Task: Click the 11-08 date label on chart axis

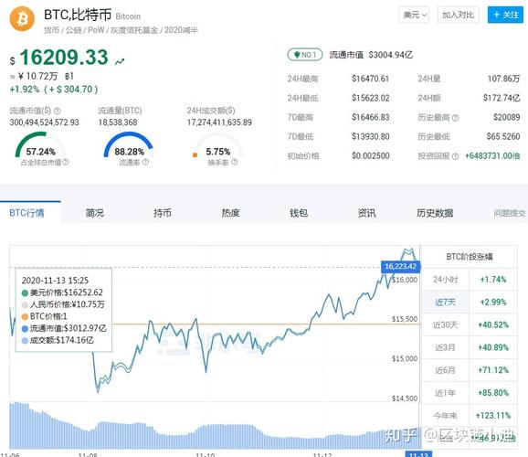Action: (88, 454)
